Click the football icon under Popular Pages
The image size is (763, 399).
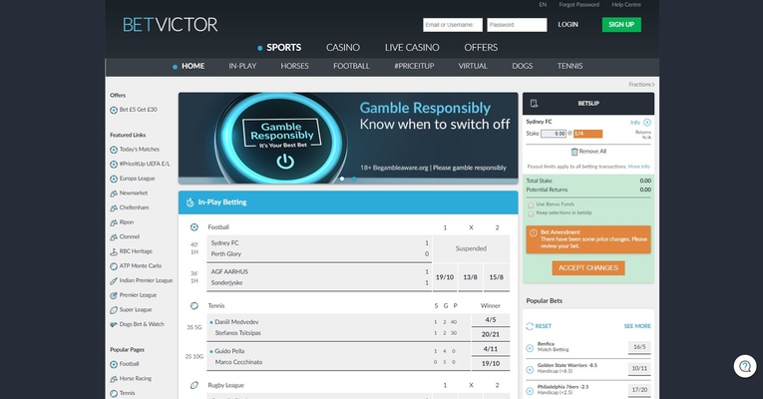114,364
